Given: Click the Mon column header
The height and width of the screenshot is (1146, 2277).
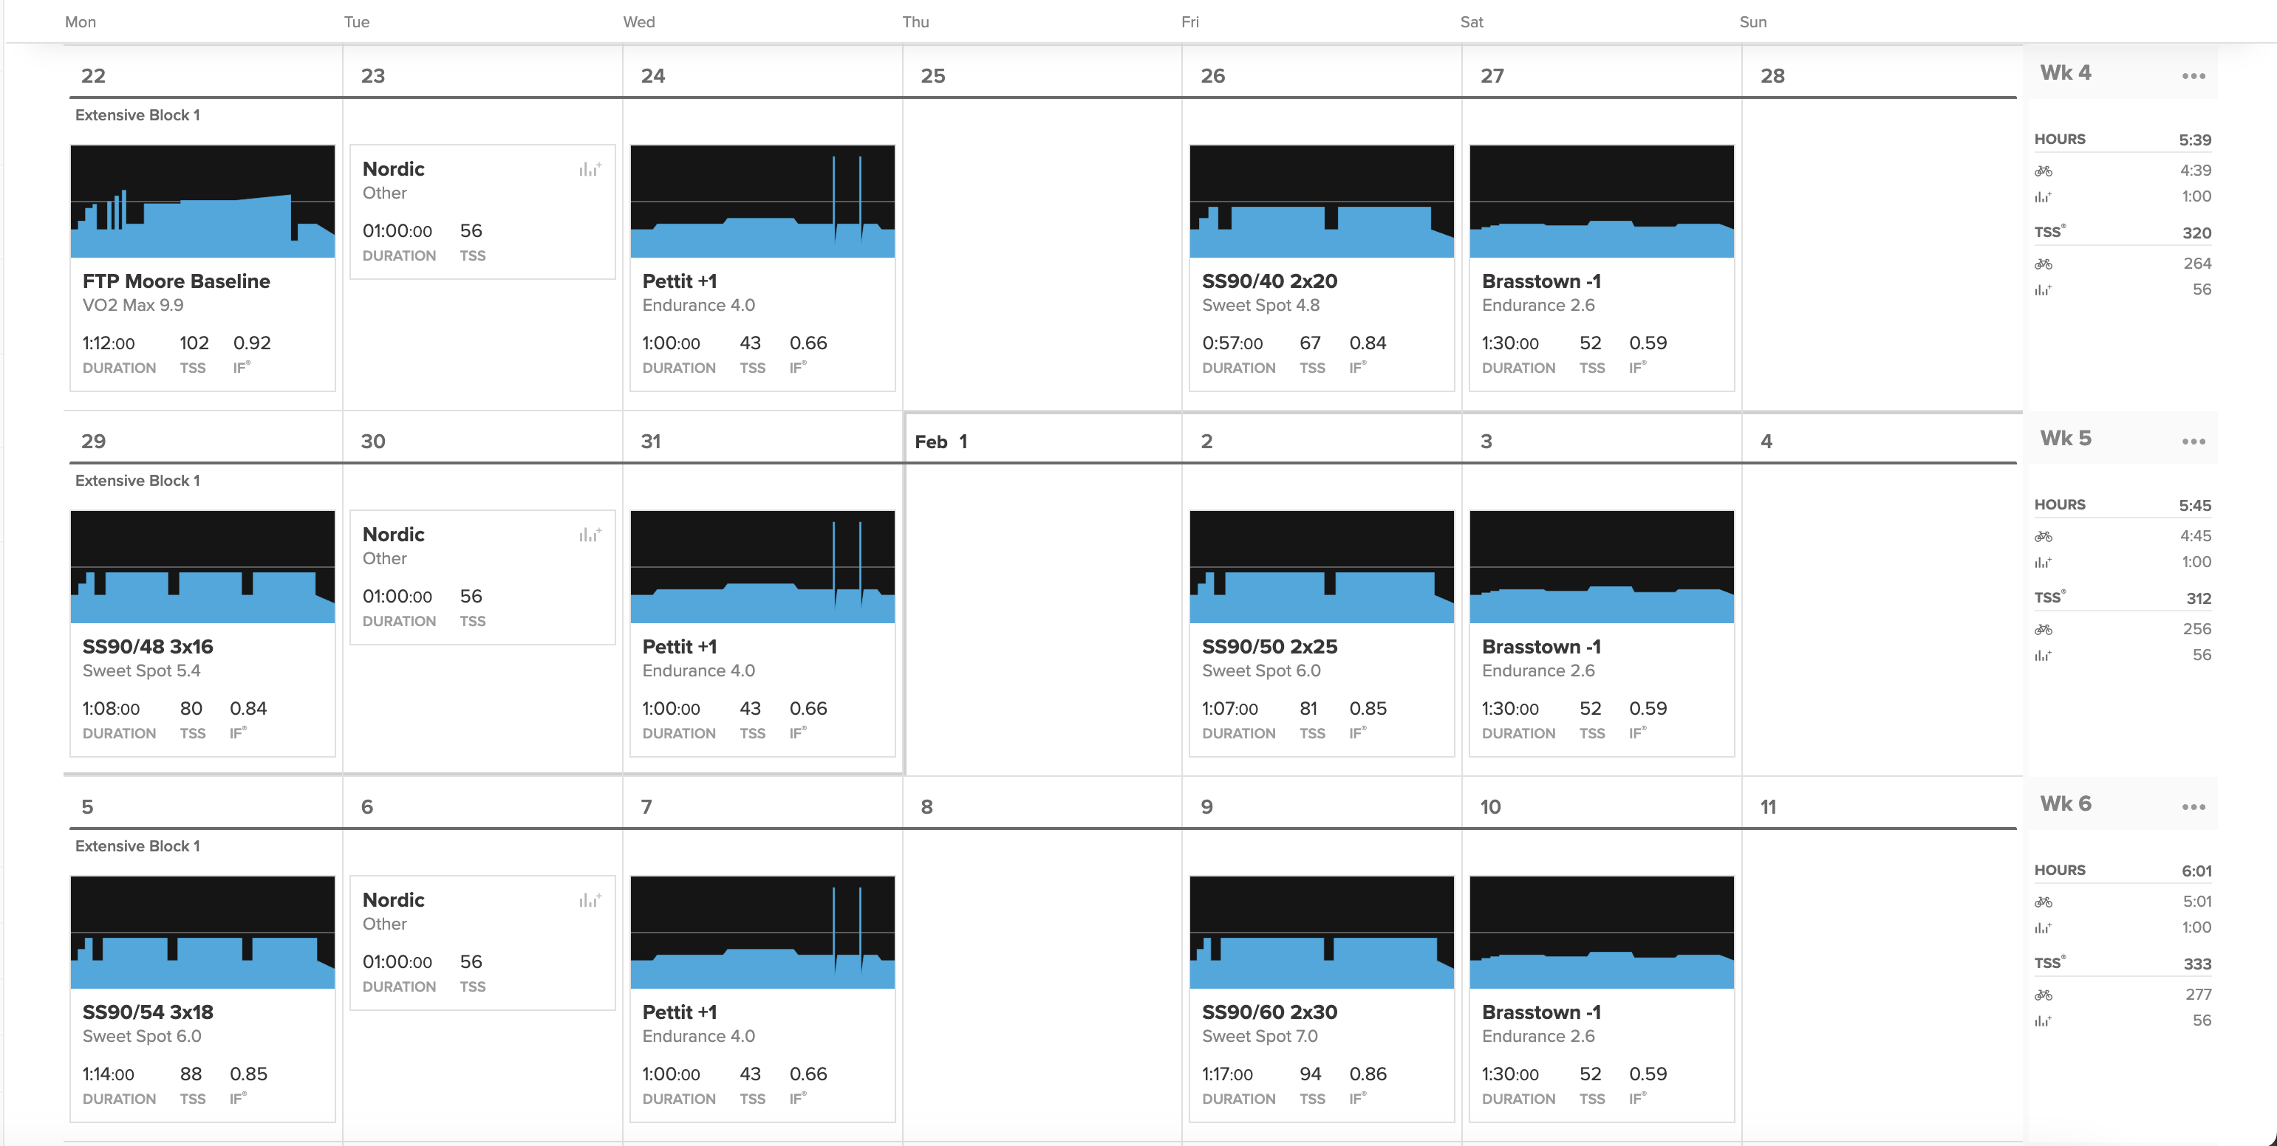Looking at the screenshot, I should pos(81,22).
